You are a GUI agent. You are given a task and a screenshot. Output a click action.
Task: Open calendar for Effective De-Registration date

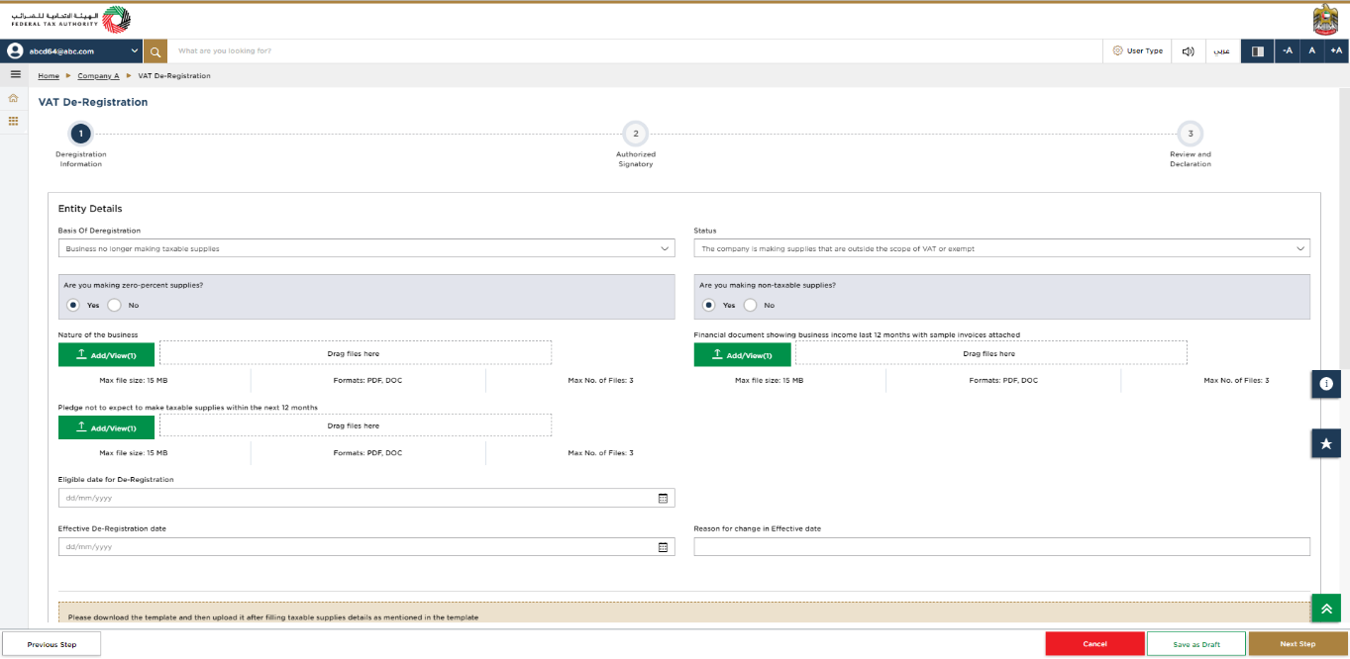tap(664, 546)
